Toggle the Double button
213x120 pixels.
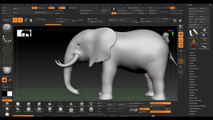(172, 8)
